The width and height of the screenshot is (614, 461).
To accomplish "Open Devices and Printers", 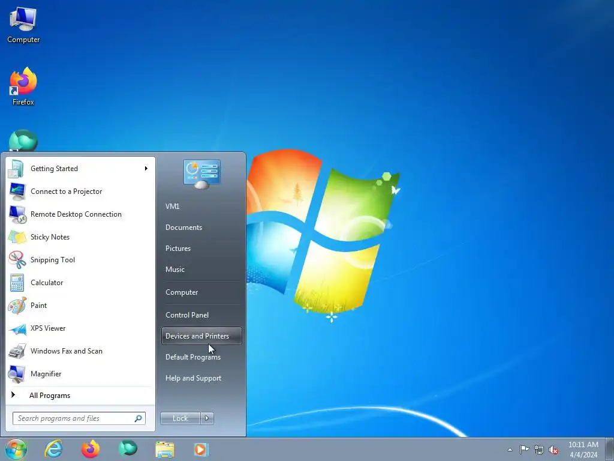I will pyautogui.click(x=201, y=336).
